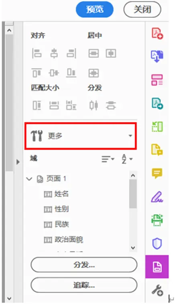Viewport: 175px width, 304px height.
Task: Click the 关闭 close button
Action: point(142,10)
